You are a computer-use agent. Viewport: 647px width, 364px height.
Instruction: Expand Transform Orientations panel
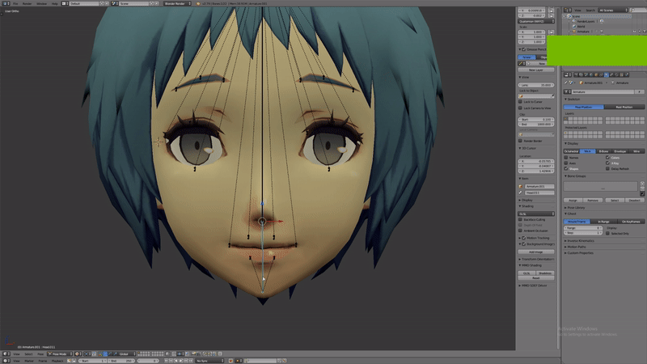(x=536, y=259)
